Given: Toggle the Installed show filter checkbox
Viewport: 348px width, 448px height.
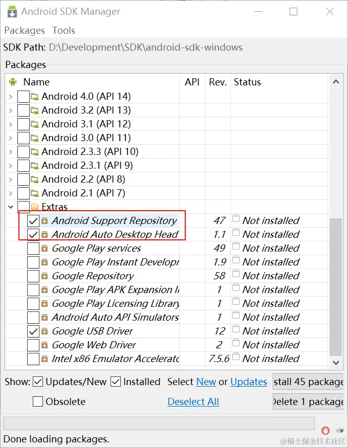Looking at the screenshot, I should 116,382.
